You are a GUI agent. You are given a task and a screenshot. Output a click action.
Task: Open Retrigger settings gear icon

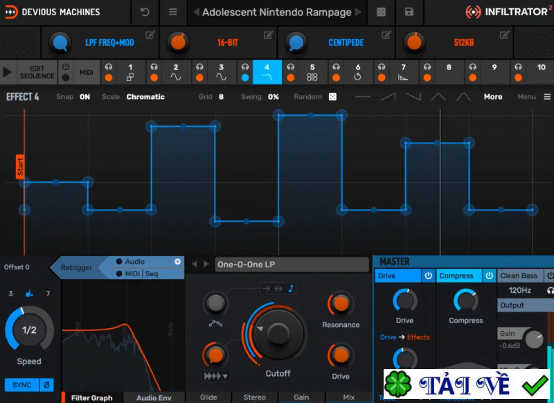(x=177, y=262)
